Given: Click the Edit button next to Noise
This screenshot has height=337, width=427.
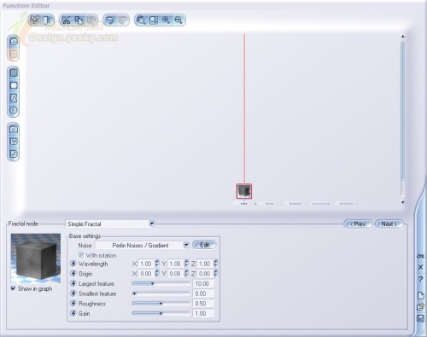Looking at the screenshot, I should 204,245.
